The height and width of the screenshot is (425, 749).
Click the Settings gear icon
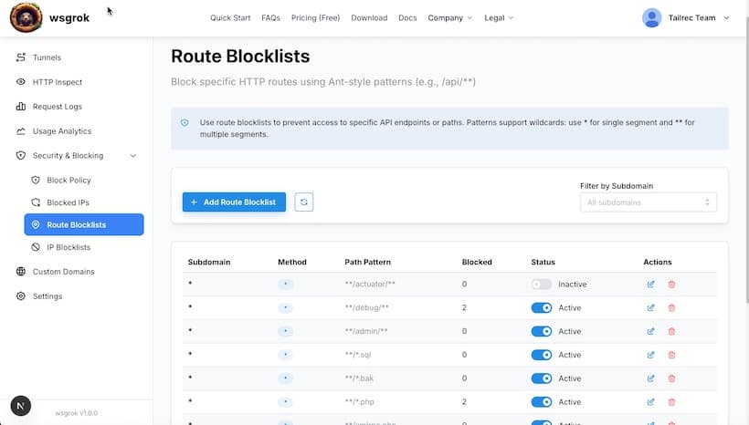(20, 296)
